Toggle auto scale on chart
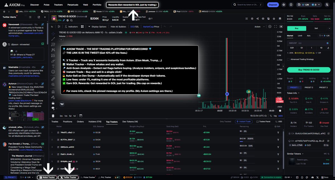335x180 pixels. point(281,116)
